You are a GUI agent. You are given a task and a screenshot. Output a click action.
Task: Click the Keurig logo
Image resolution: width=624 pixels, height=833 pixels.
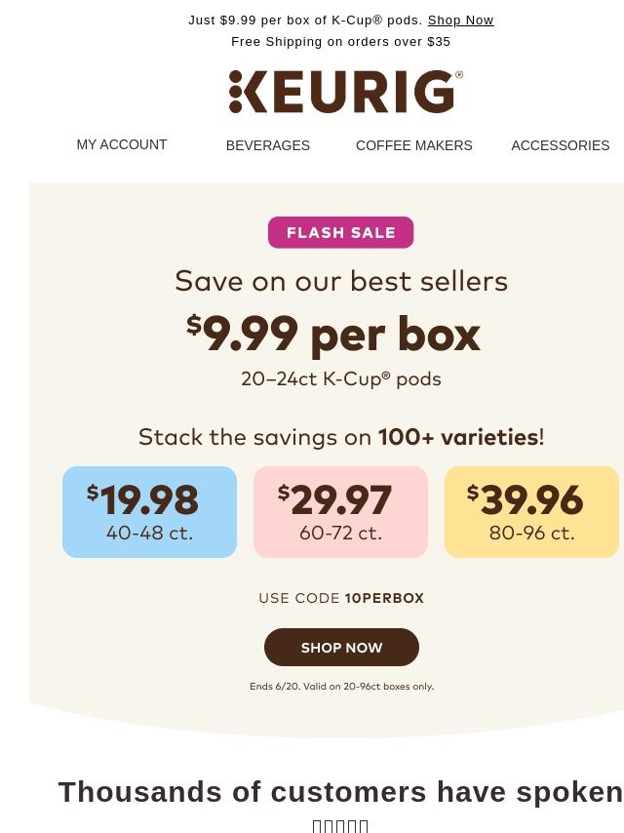click(346, 92)
